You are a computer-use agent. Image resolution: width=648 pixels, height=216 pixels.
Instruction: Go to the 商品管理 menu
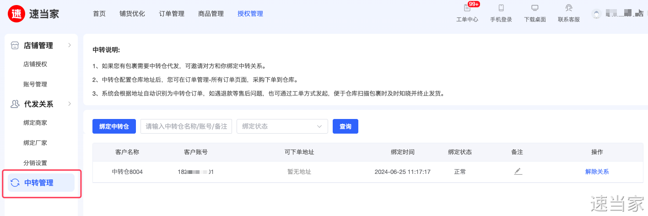[211, 14]
